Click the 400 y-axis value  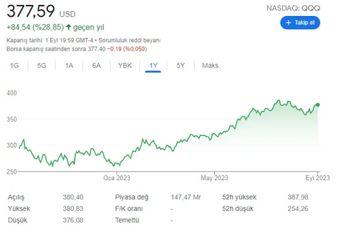click(x=12, y=93)
